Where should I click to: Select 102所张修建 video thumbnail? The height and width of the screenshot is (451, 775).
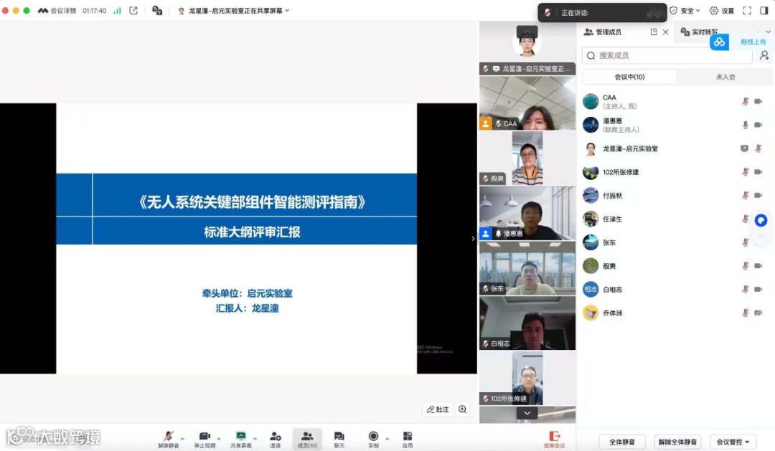pyautogui.click(x=527, y=378)
